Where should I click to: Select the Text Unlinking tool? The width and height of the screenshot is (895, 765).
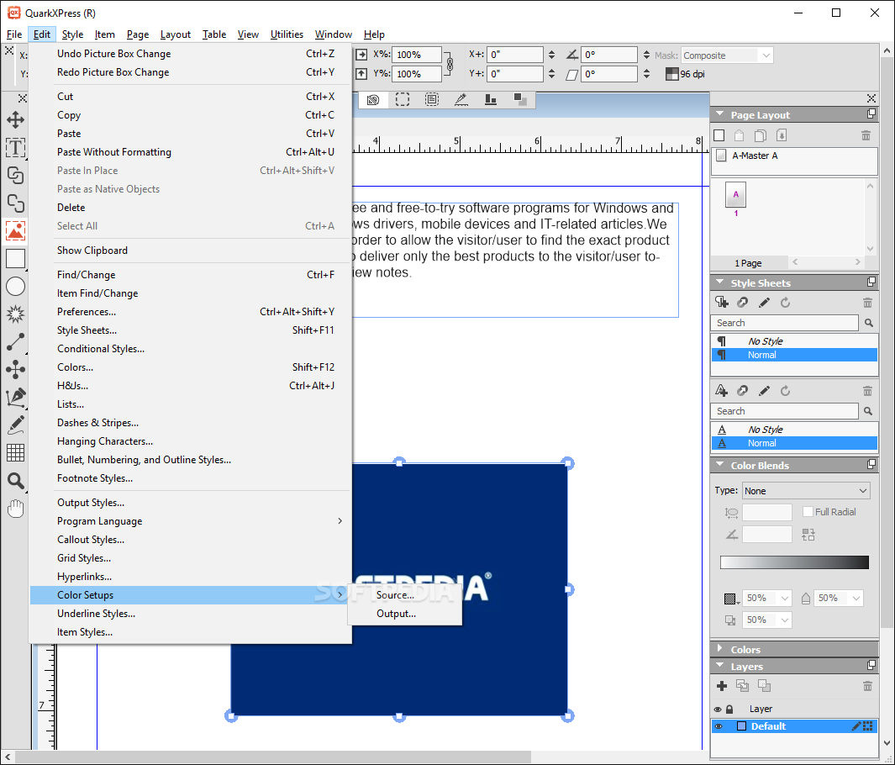point(15,203)
